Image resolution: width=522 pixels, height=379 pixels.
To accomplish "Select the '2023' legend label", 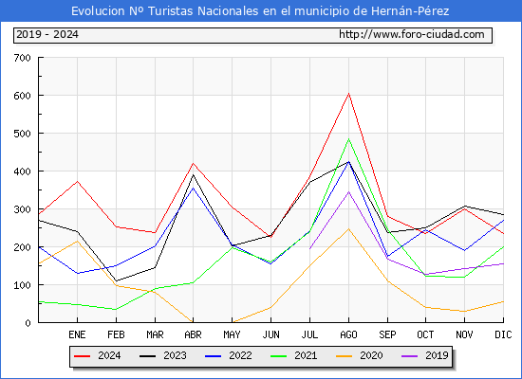I will coord(175,355).
